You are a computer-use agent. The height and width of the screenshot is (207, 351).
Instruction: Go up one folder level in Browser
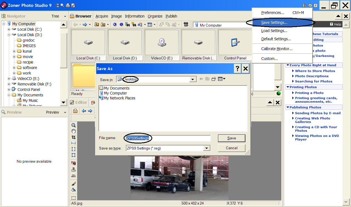(x=97, y=25)
